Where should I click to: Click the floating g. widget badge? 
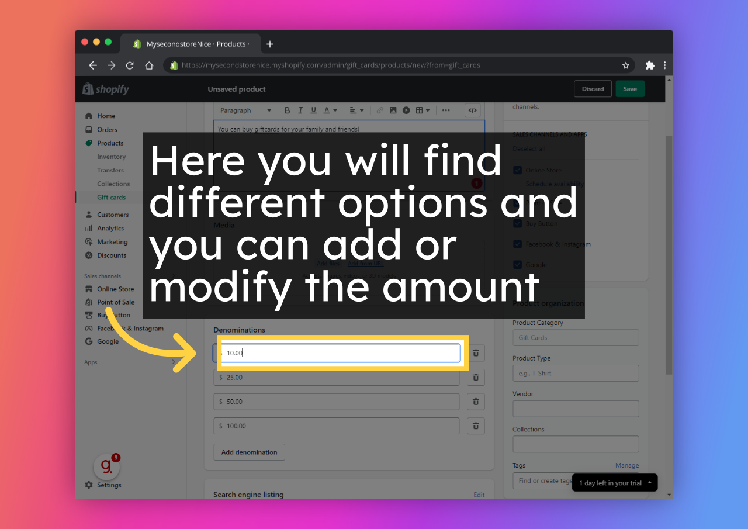107,466
